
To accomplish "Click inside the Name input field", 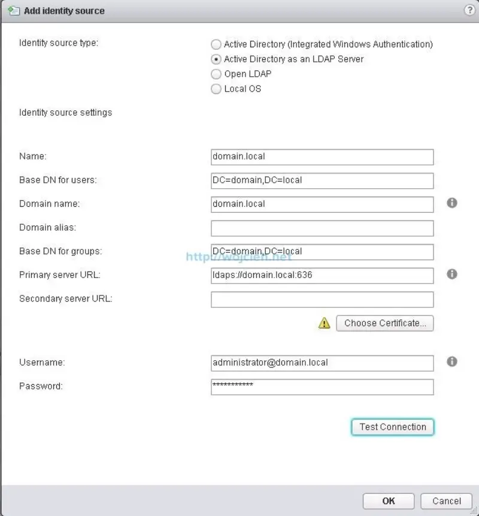I will [x=322, y=156].
